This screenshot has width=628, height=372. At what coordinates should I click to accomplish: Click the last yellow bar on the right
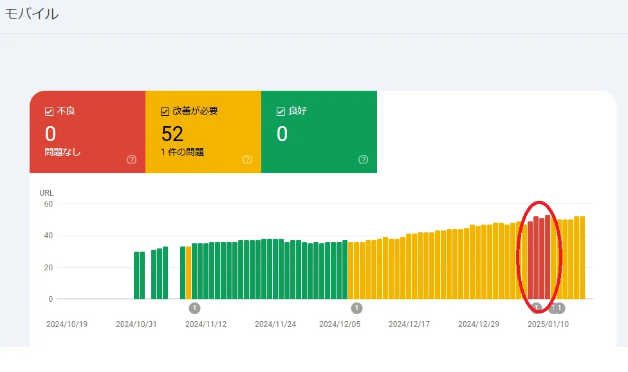click(582, 258)
